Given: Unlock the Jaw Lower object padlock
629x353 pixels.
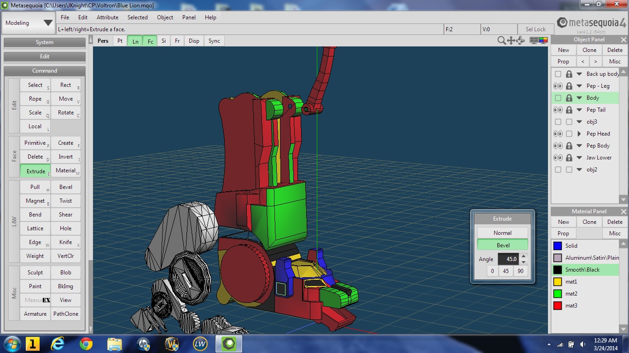Looking at the screenshot, I should tap(569, 158).
